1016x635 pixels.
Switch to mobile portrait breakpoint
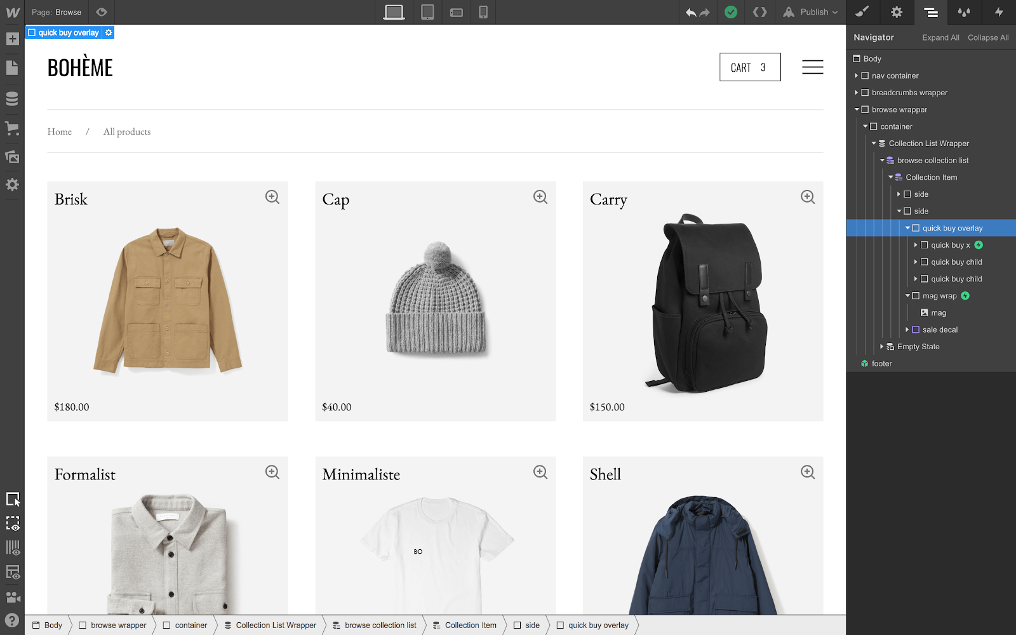click(483, 12)
